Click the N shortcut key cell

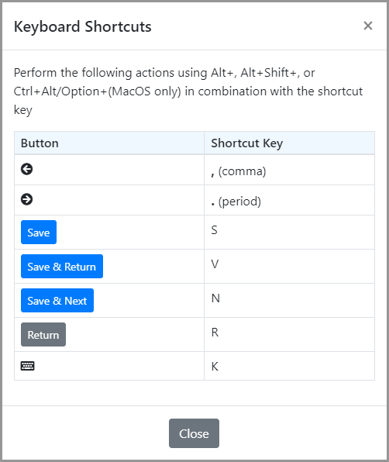pyautogui.click(x=290, y=301)
